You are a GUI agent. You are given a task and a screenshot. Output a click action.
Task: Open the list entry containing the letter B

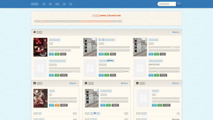pos(95,113)
